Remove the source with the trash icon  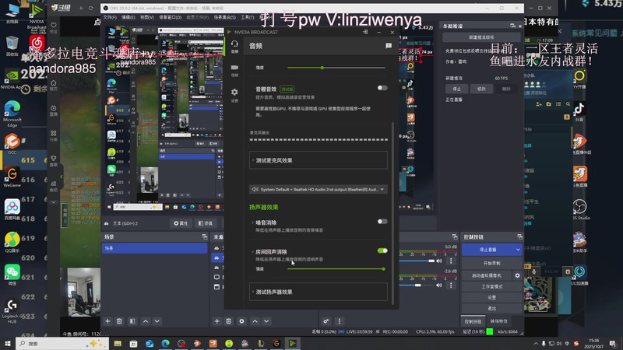tap(228, 321)
